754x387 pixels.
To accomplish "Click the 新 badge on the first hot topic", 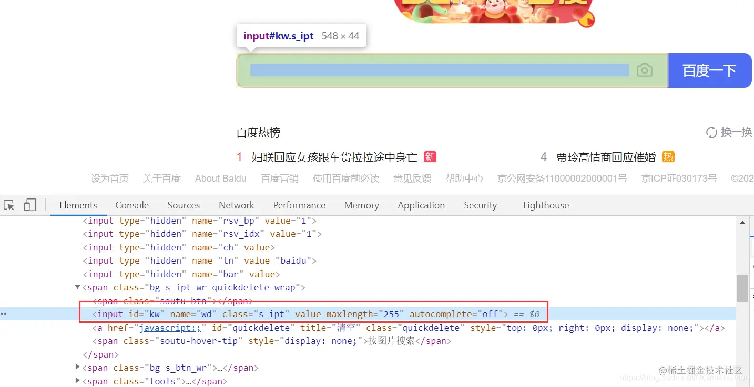I will point(430,156).
